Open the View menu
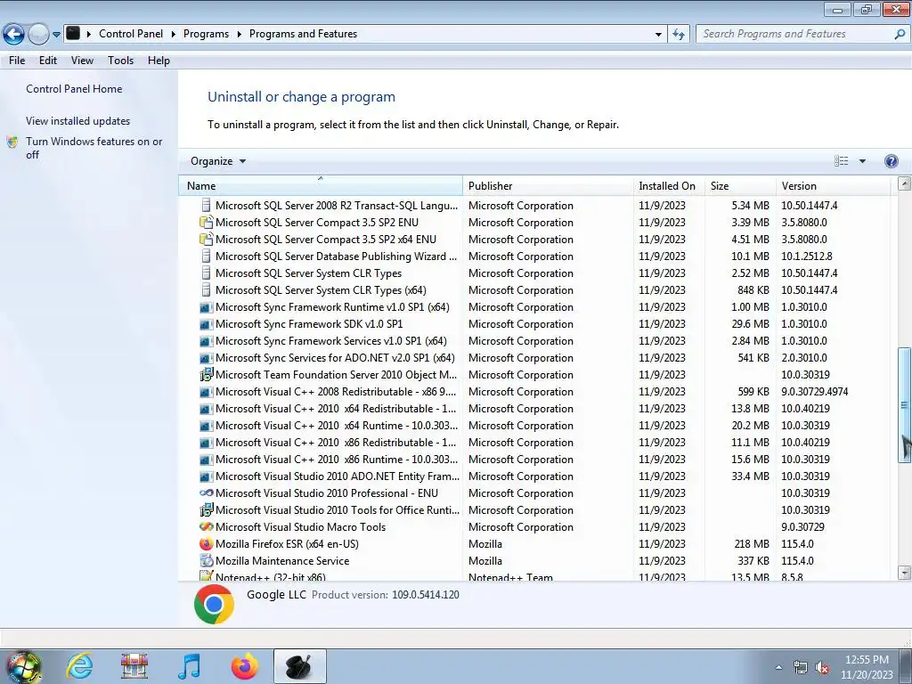This screenshot has width=912, height=684. click(x=82, y=61)
